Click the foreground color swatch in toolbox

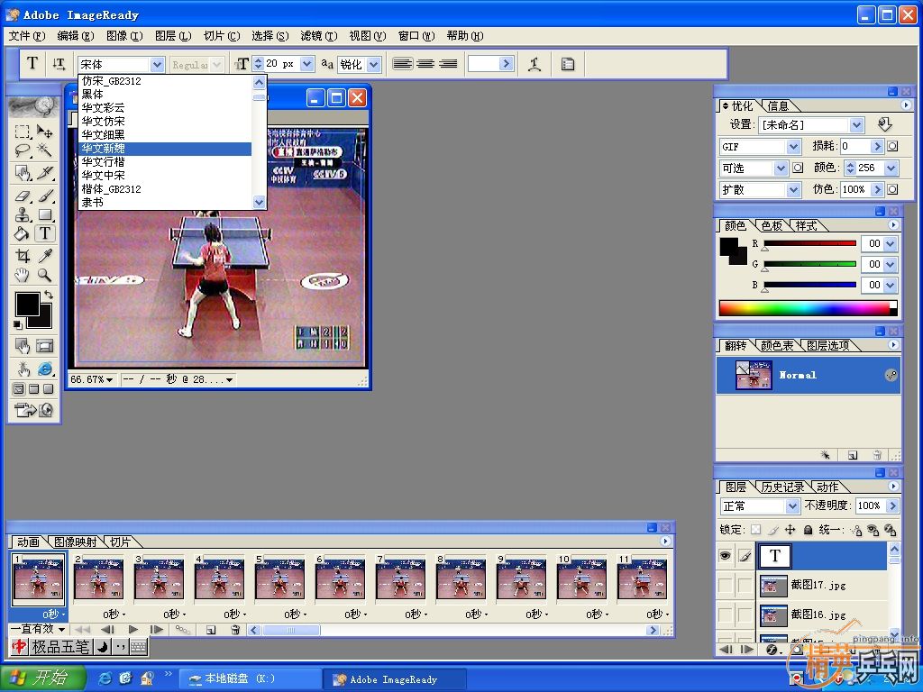27,305
